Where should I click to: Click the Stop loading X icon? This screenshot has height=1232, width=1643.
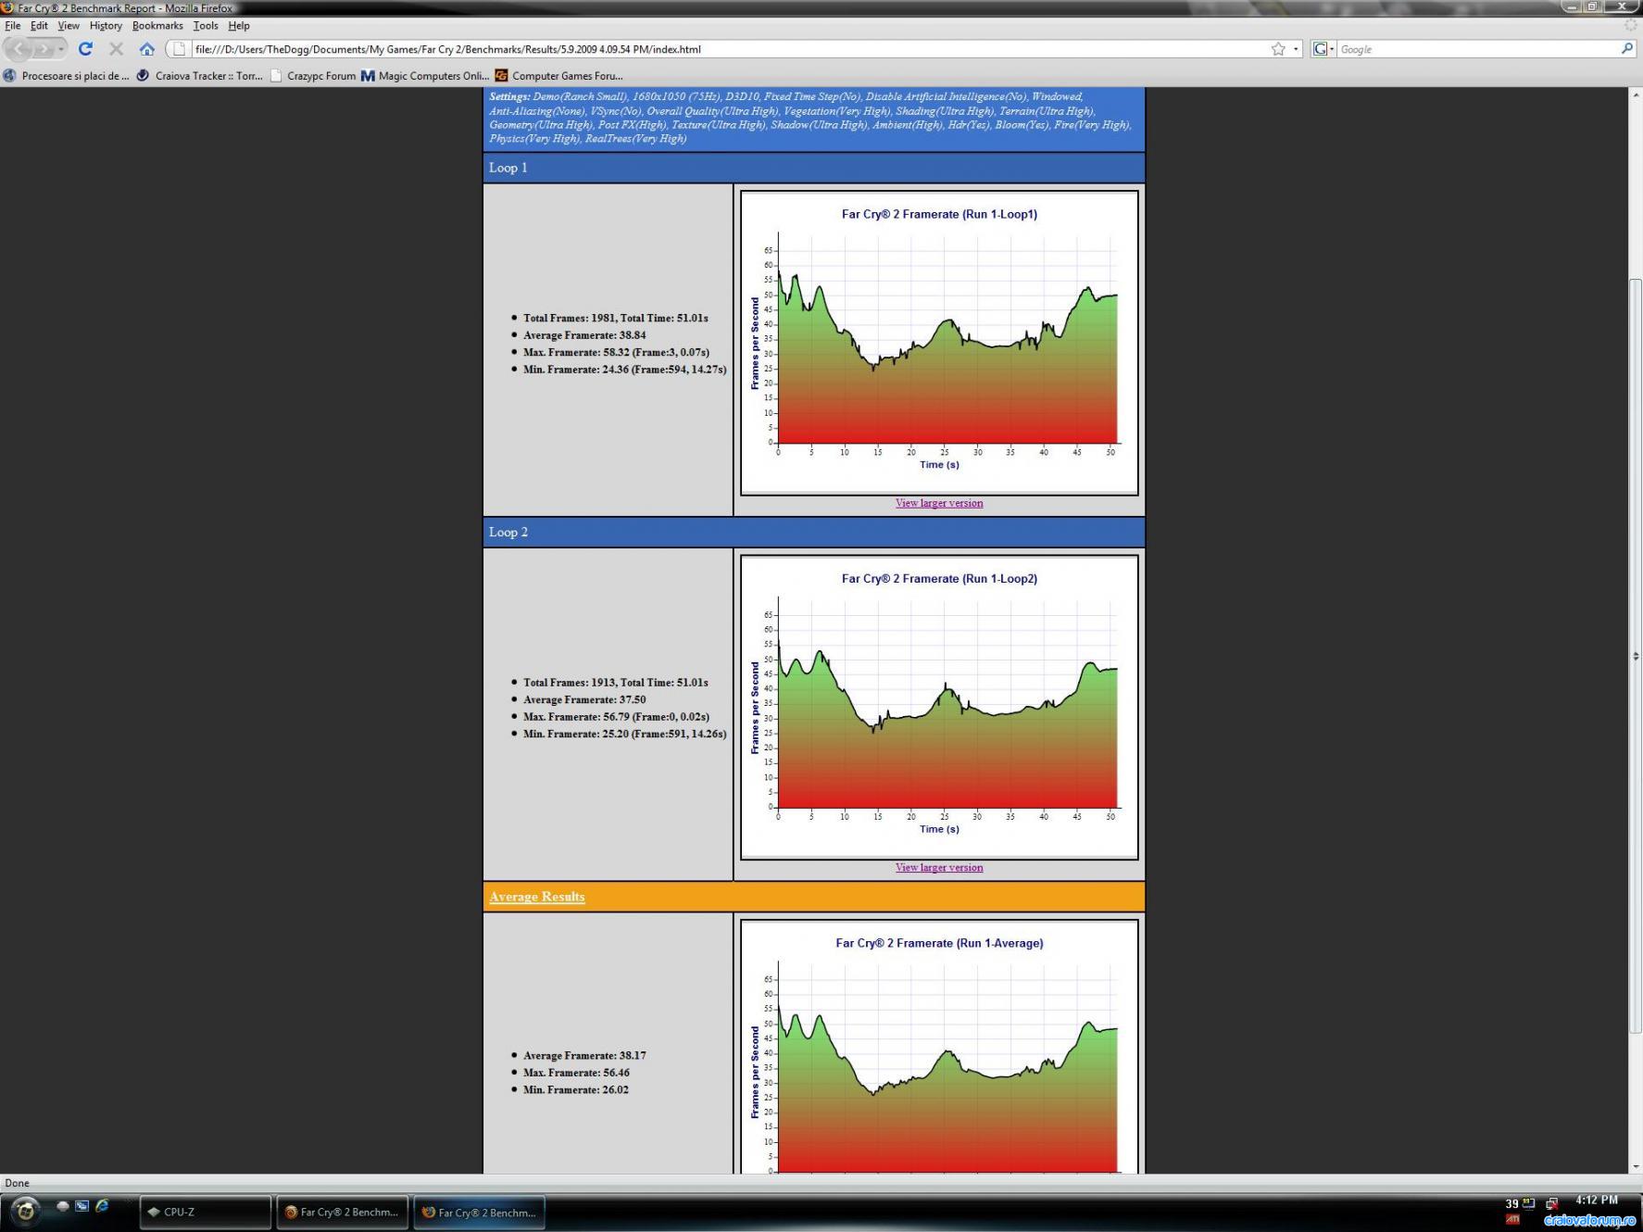116,49
